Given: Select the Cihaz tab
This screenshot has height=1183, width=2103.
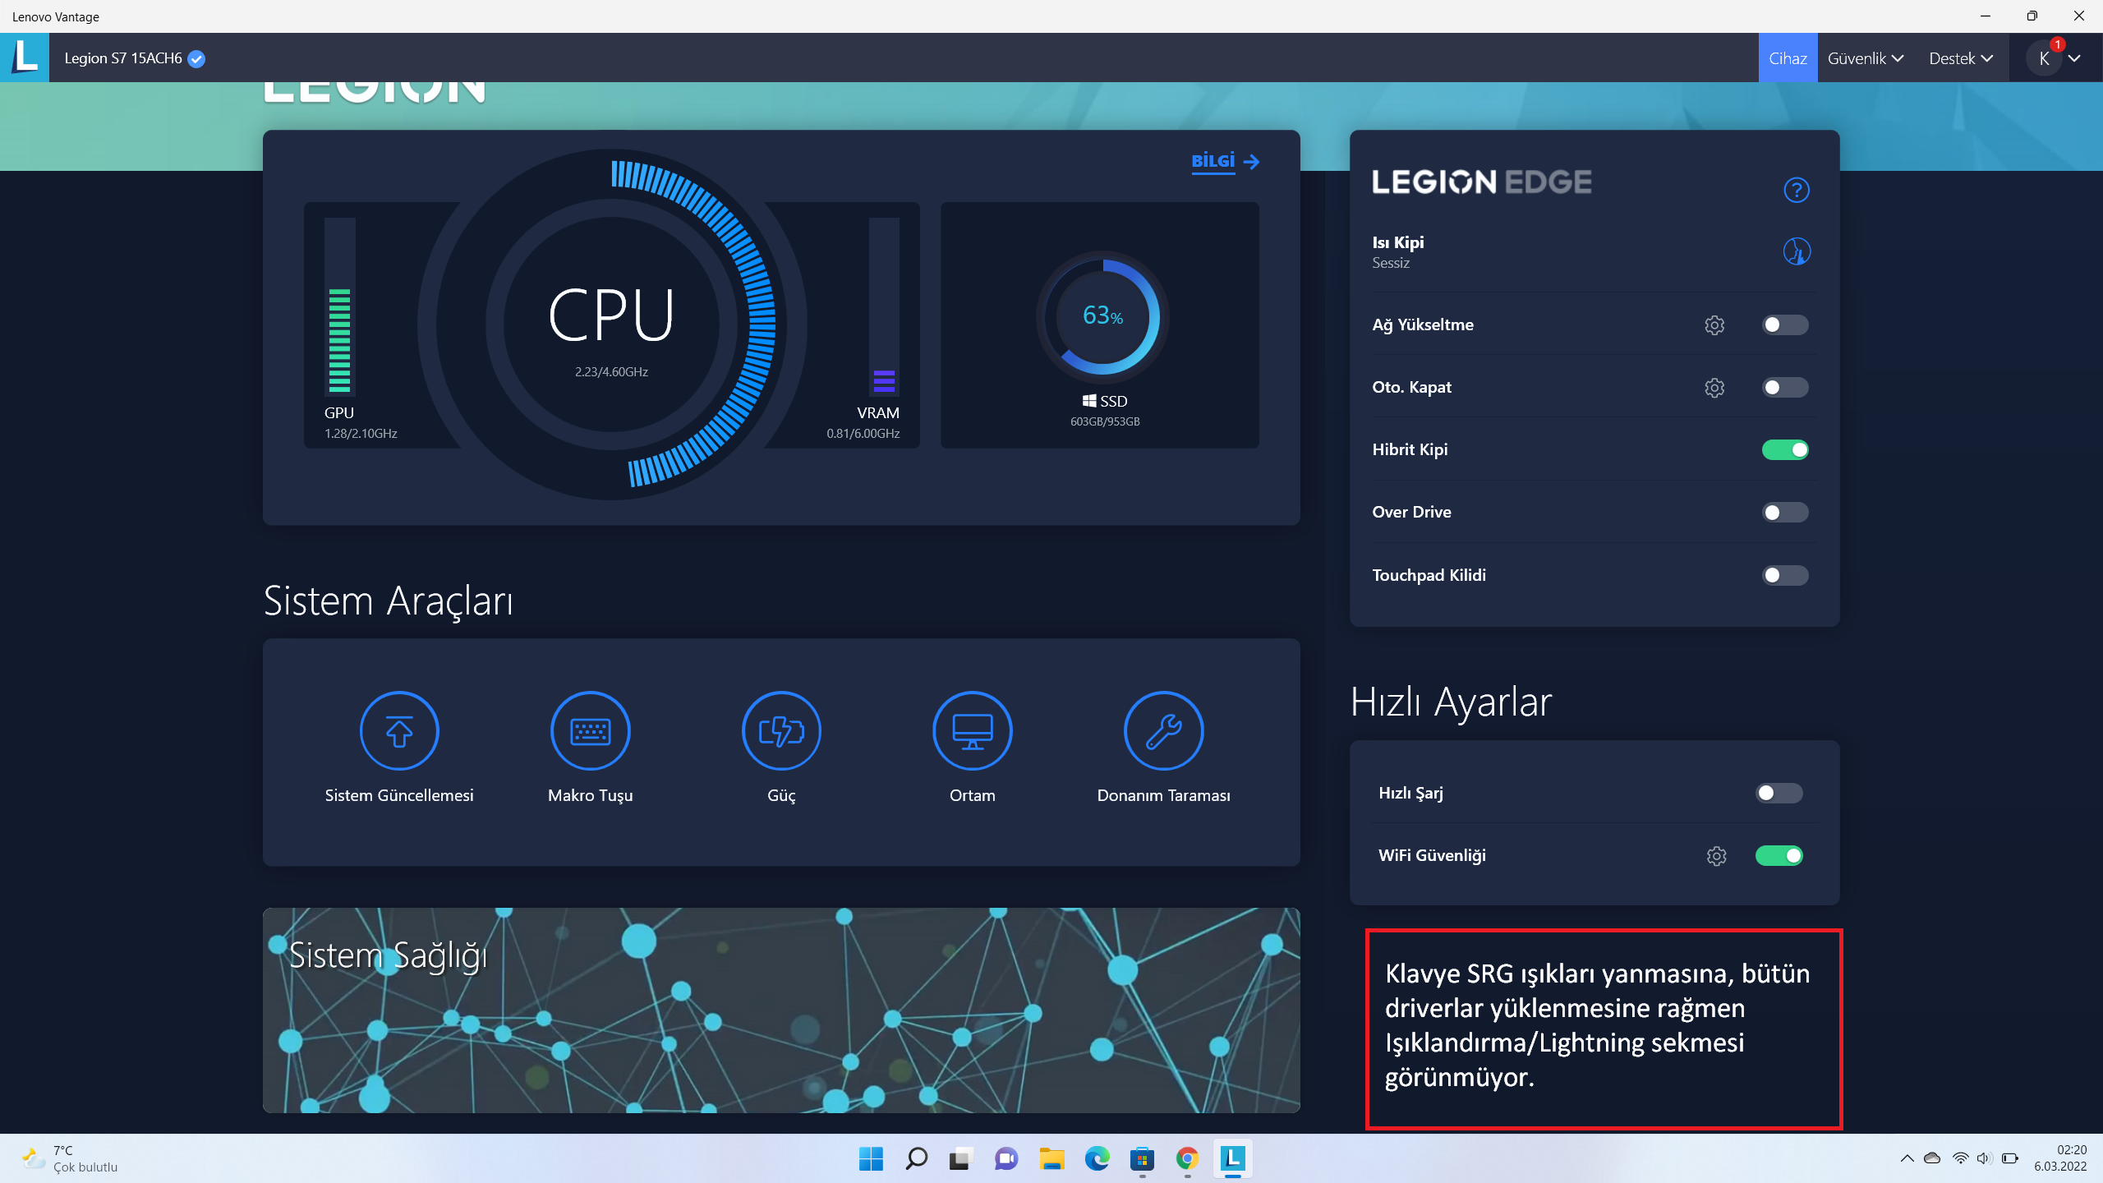Looking at the screenshot, I should click(1788, 58).
